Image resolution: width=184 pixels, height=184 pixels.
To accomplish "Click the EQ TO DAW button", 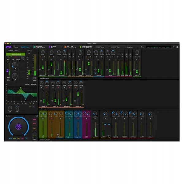I will click(x=34, y=85).
